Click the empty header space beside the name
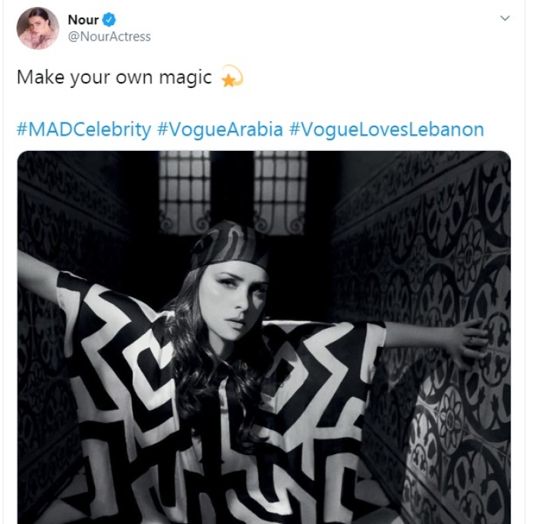 (x=306, y=27)
